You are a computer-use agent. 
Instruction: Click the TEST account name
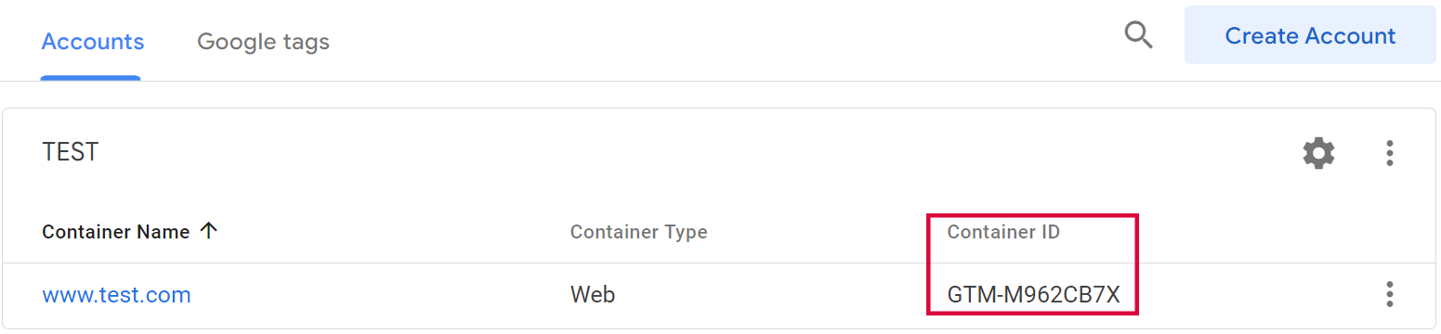[x=71, y=152]
